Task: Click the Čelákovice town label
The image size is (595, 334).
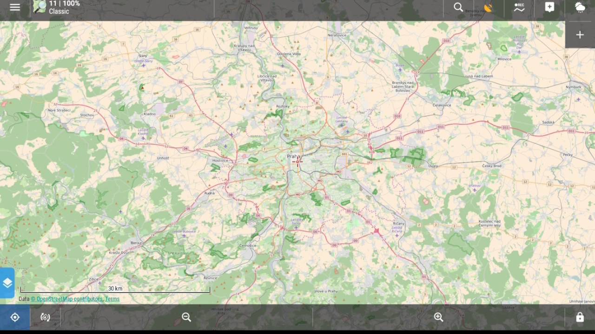Action: 442,105
